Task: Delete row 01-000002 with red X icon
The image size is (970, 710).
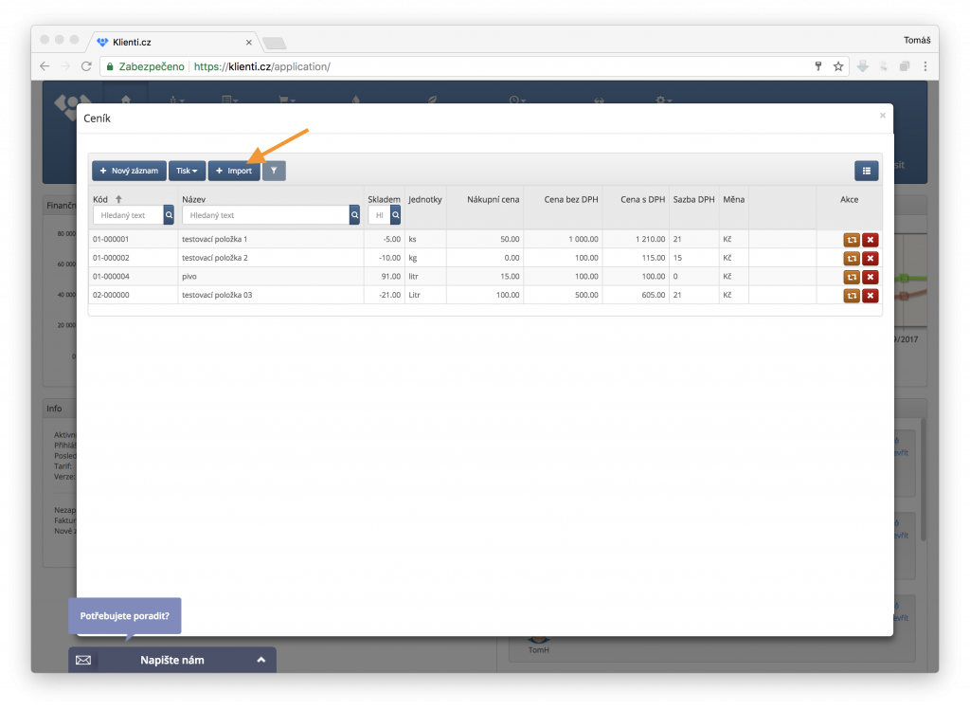Action: click(x=870, y=259)
